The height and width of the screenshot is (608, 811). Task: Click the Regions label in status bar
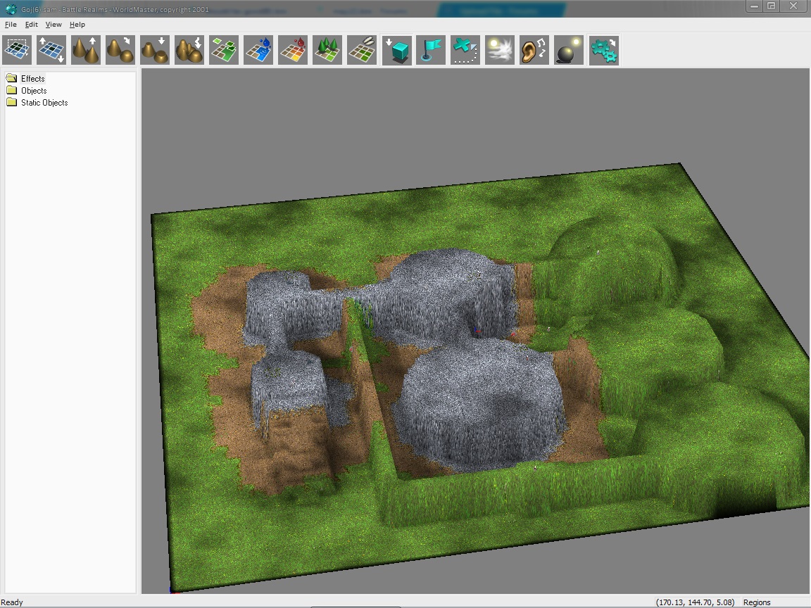(757, 602)
